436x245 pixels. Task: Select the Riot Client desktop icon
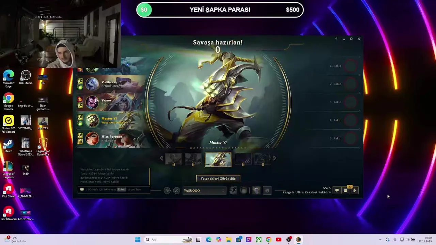click(9, 191)
